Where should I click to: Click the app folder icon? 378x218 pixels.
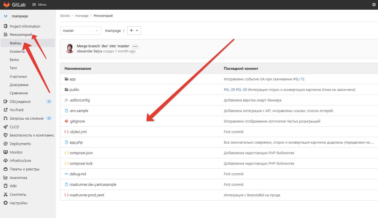coord(67,79)
